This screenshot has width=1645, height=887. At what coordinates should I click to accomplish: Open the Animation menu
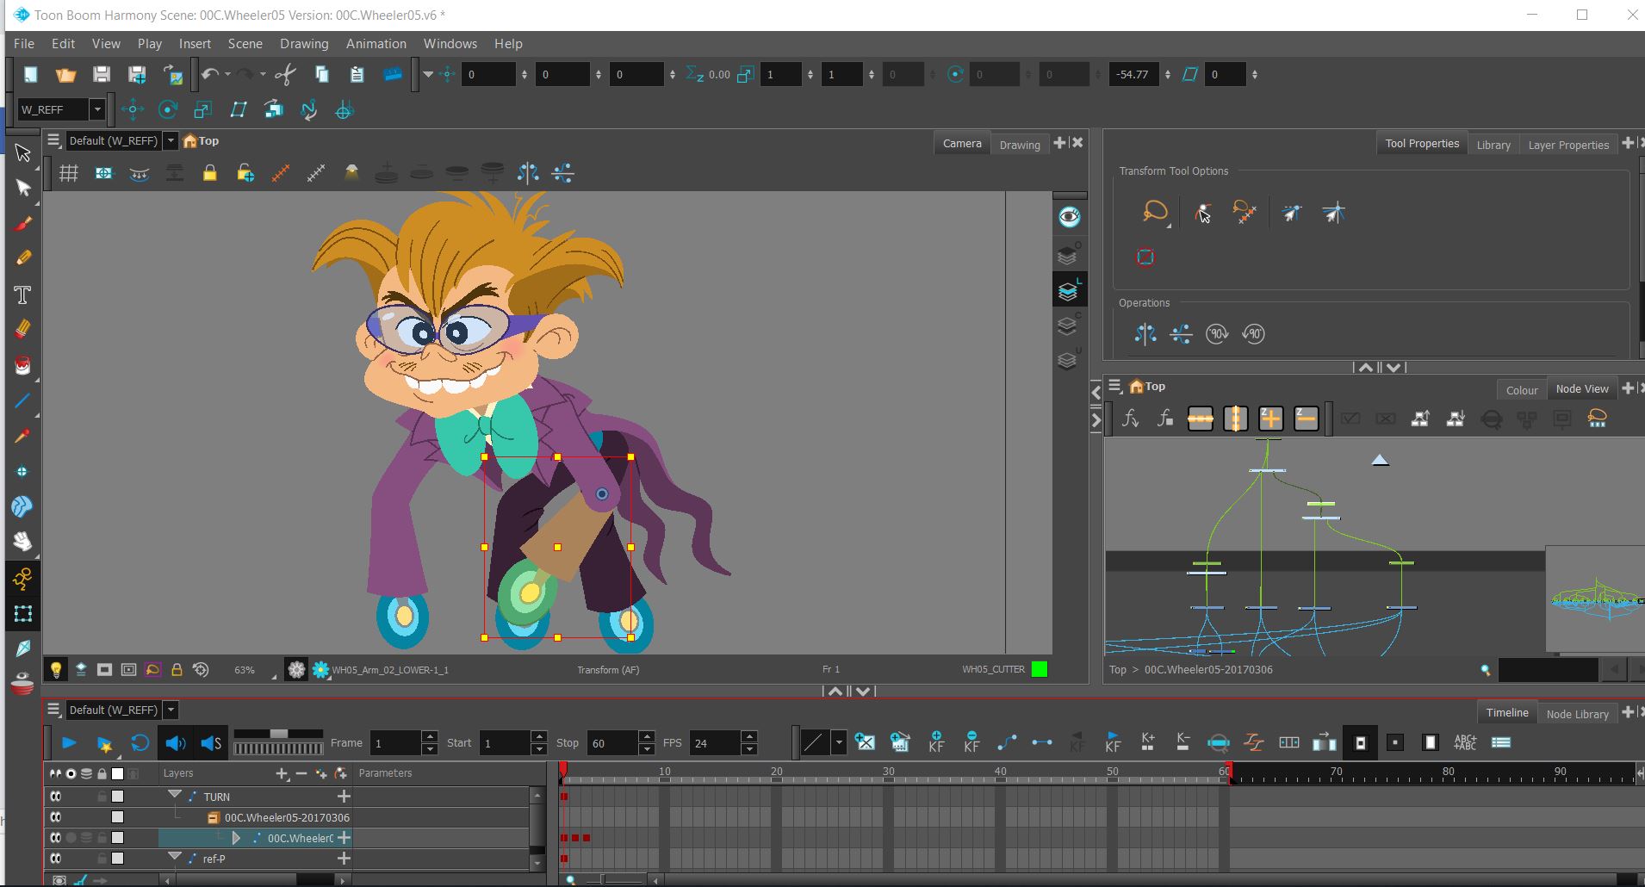point(376,43)
